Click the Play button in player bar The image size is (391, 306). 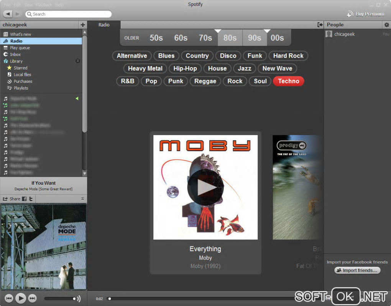point(21,298)
